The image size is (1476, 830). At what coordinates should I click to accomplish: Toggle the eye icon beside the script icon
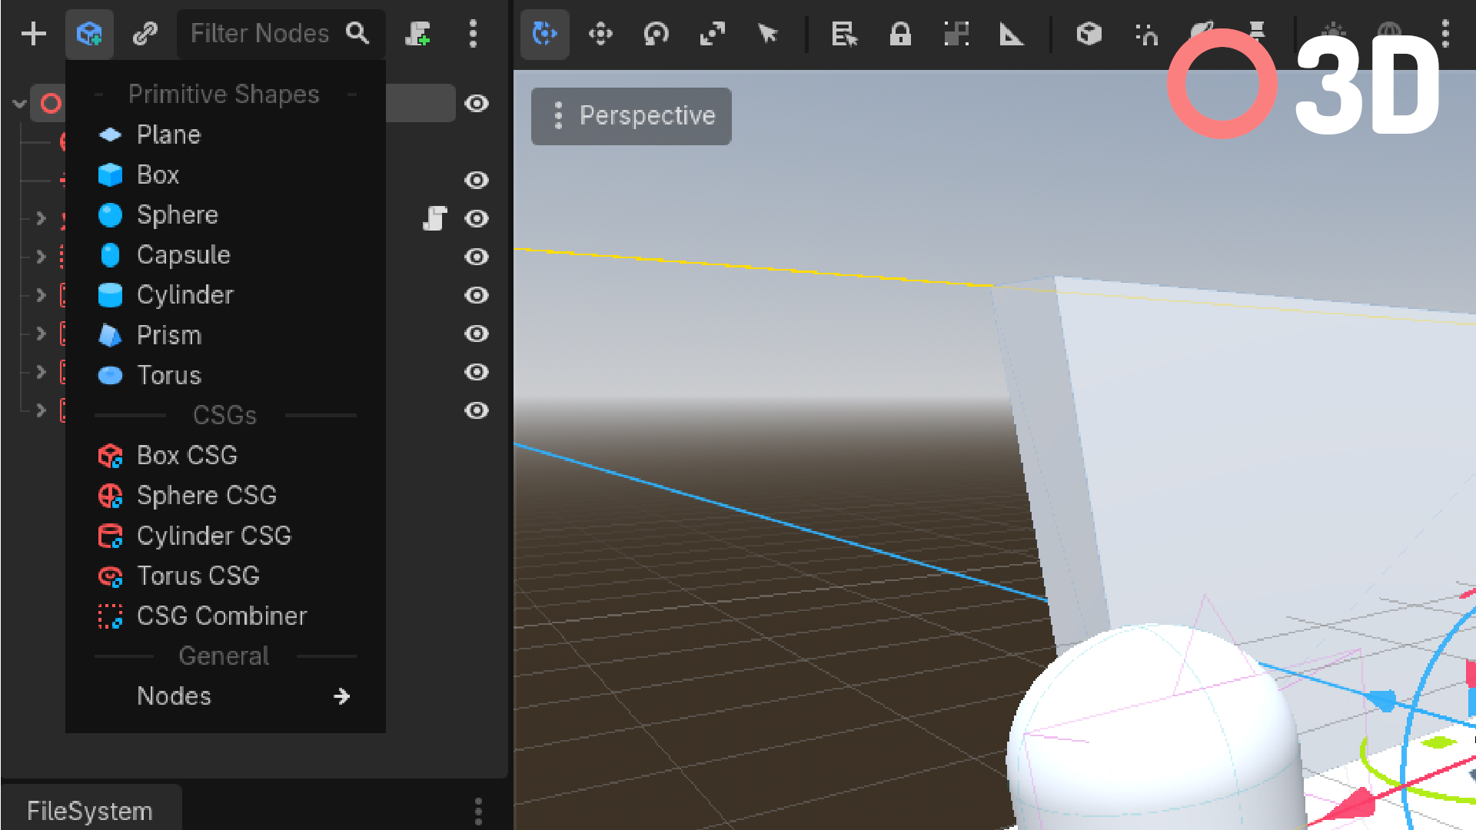point(477,218)
